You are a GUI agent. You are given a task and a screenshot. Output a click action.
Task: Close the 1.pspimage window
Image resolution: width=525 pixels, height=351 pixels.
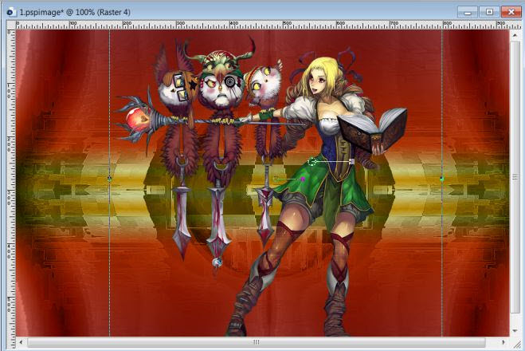[x=511, y=12]
